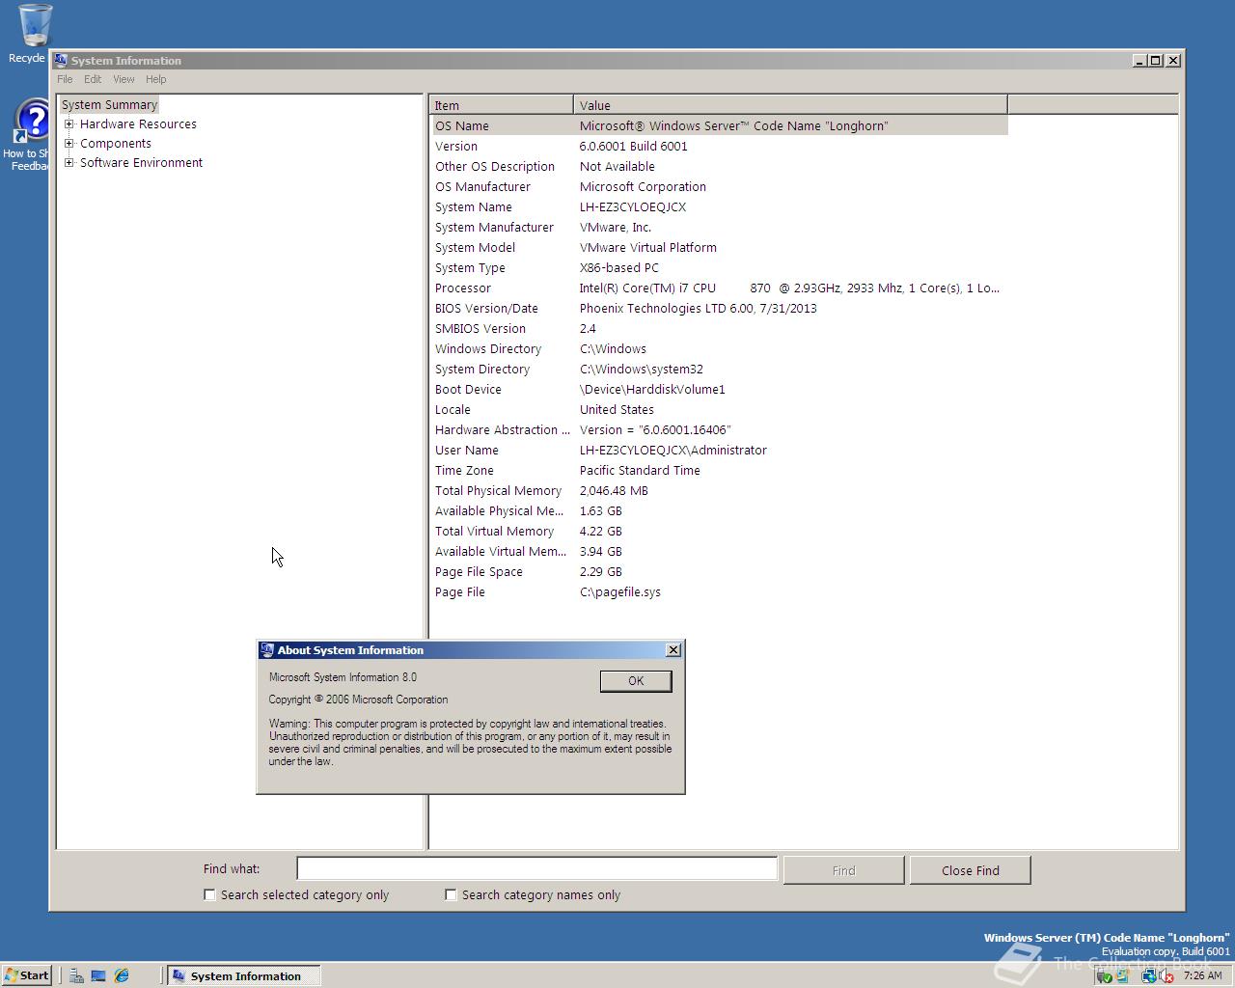Select the Windows Directory row

tap(719, 348)
